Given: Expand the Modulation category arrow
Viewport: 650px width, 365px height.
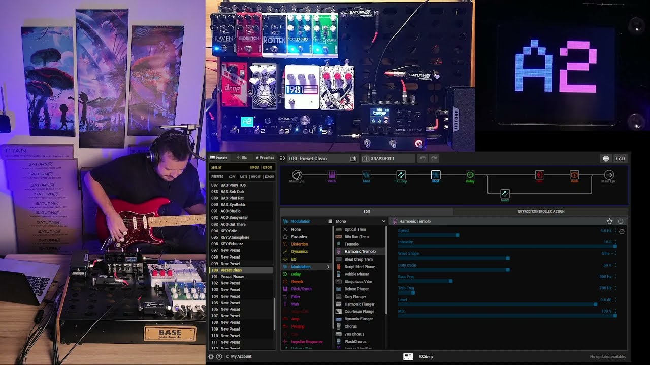Looking at the screenshot, I should point(328,267).
